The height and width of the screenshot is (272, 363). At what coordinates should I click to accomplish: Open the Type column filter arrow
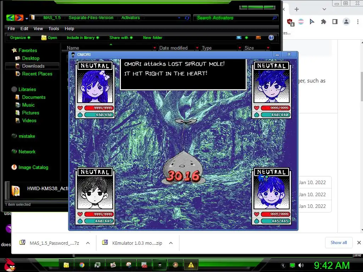(x=240, y=48)
